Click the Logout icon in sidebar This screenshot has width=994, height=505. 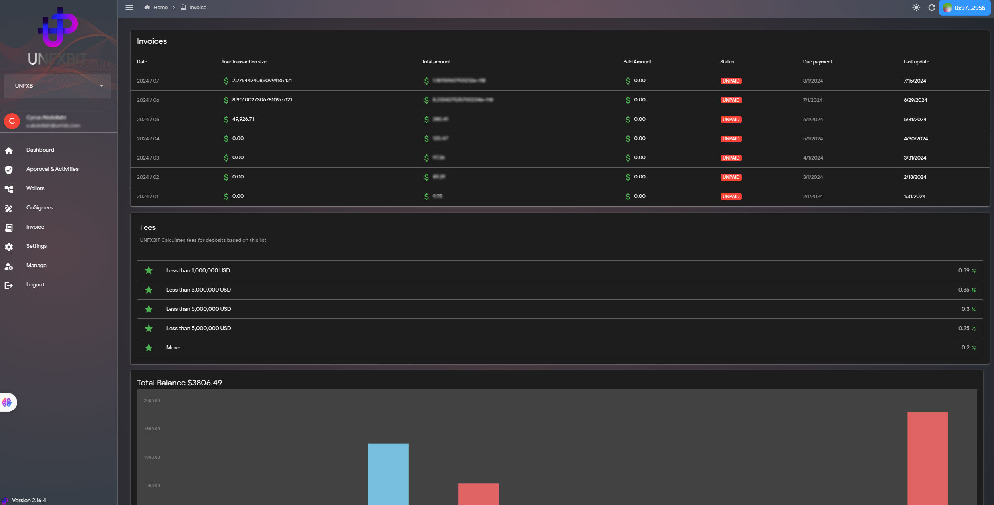click(9, 285)
